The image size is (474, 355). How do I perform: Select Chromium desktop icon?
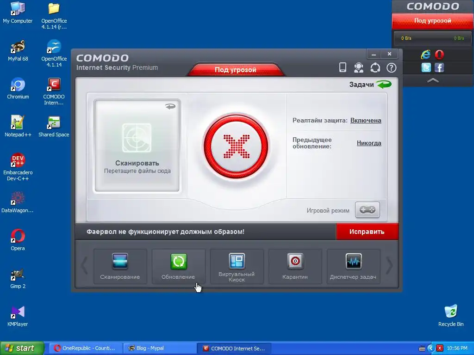click(18, 89)
